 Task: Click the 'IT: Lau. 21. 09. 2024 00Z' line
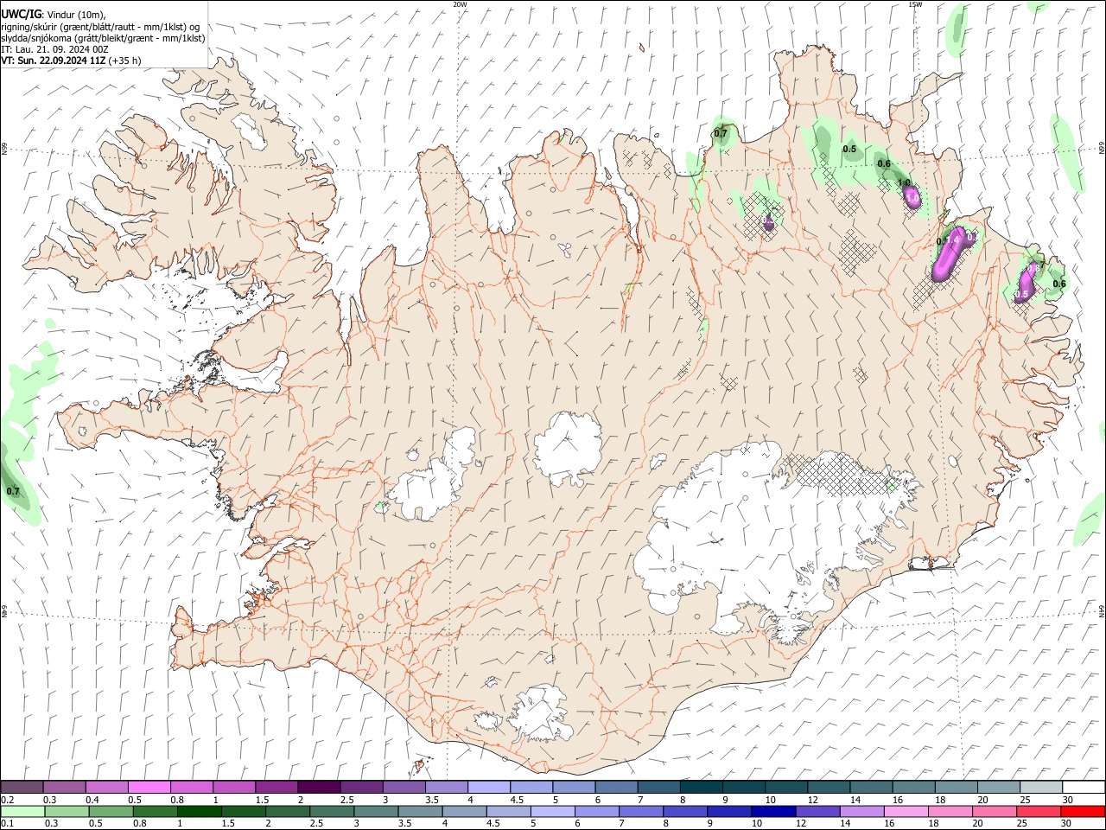tap(54, 49)
